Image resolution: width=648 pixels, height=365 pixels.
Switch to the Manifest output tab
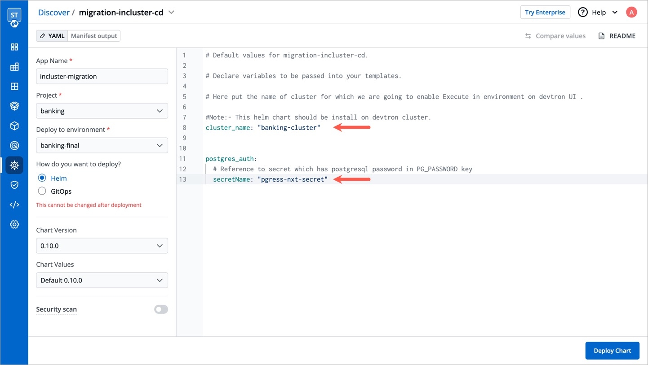(94, 36)
